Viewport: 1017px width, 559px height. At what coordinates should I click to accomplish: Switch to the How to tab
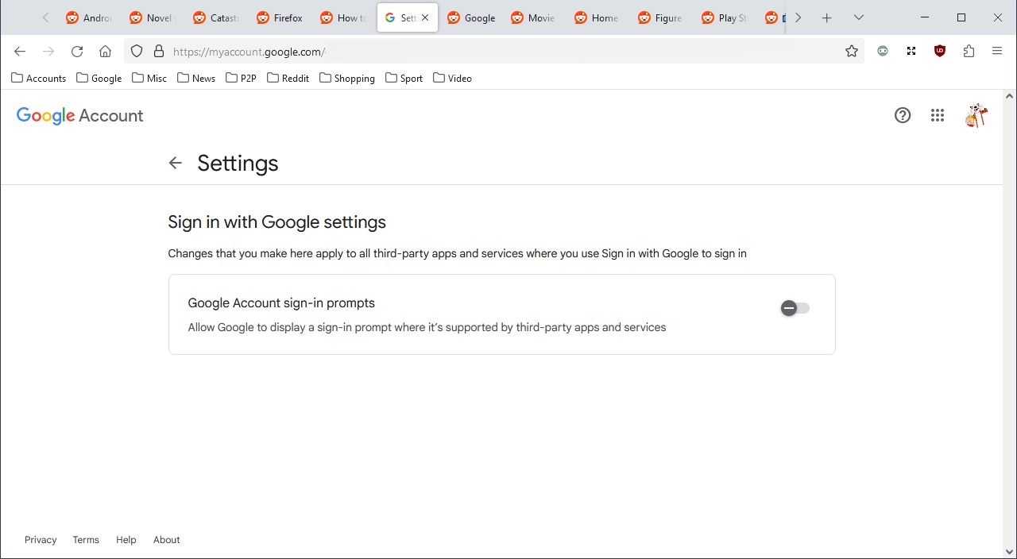click(x=343, y=17)
